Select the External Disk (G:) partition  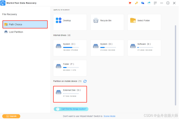70,94
